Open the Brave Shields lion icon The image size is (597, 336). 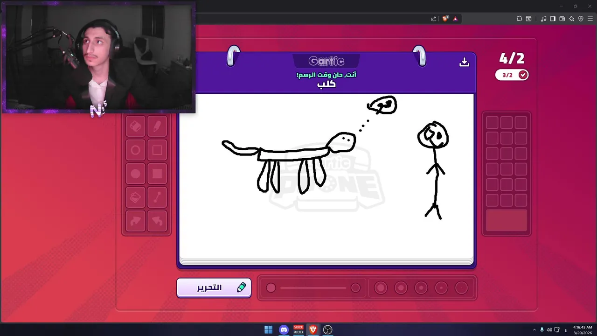click(445, 19)
